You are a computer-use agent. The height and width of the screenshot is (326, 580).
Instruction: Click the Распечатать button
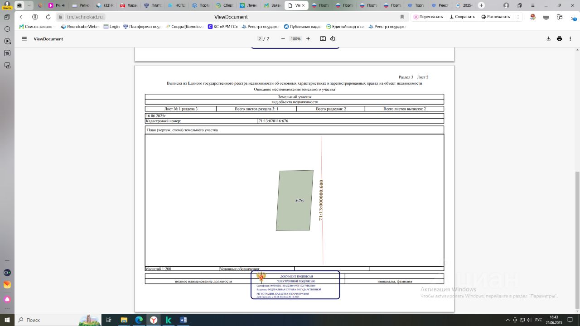pos(496,17)
